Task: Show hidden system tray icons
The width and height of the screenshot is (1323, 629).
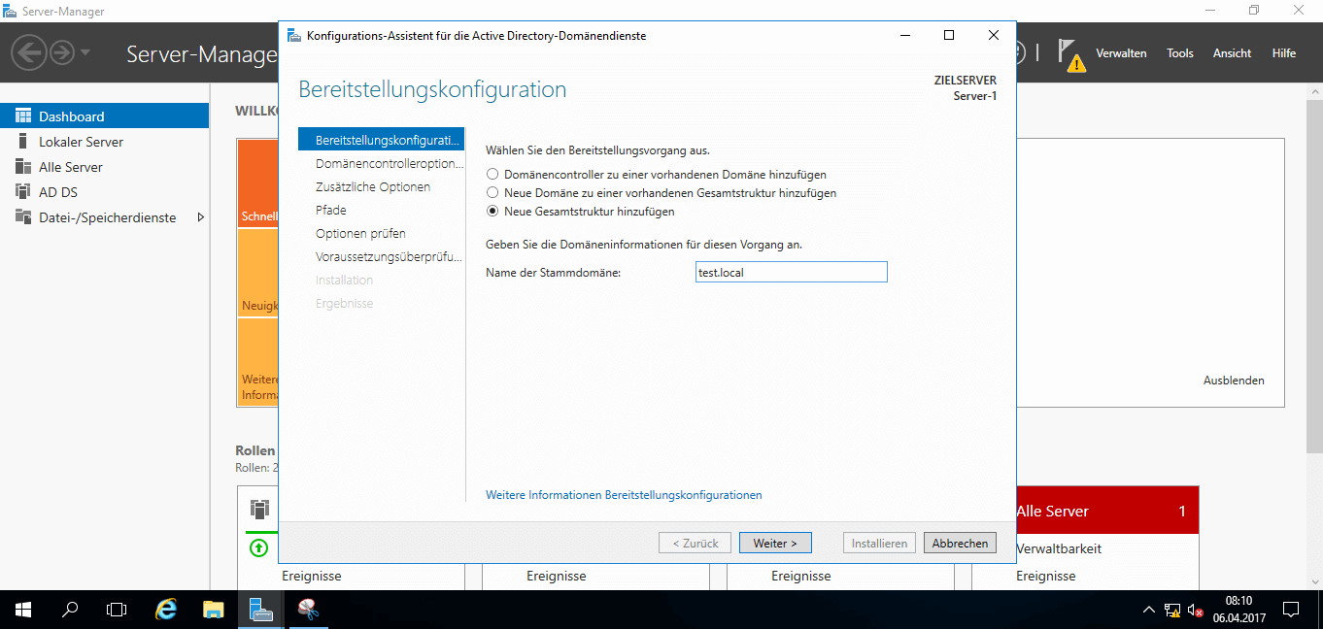Action: (x=1149, y=610)
